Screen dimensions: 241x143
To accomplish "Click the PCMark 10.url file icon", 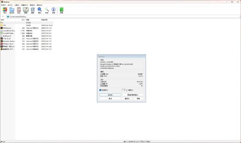I will [2, 44].
